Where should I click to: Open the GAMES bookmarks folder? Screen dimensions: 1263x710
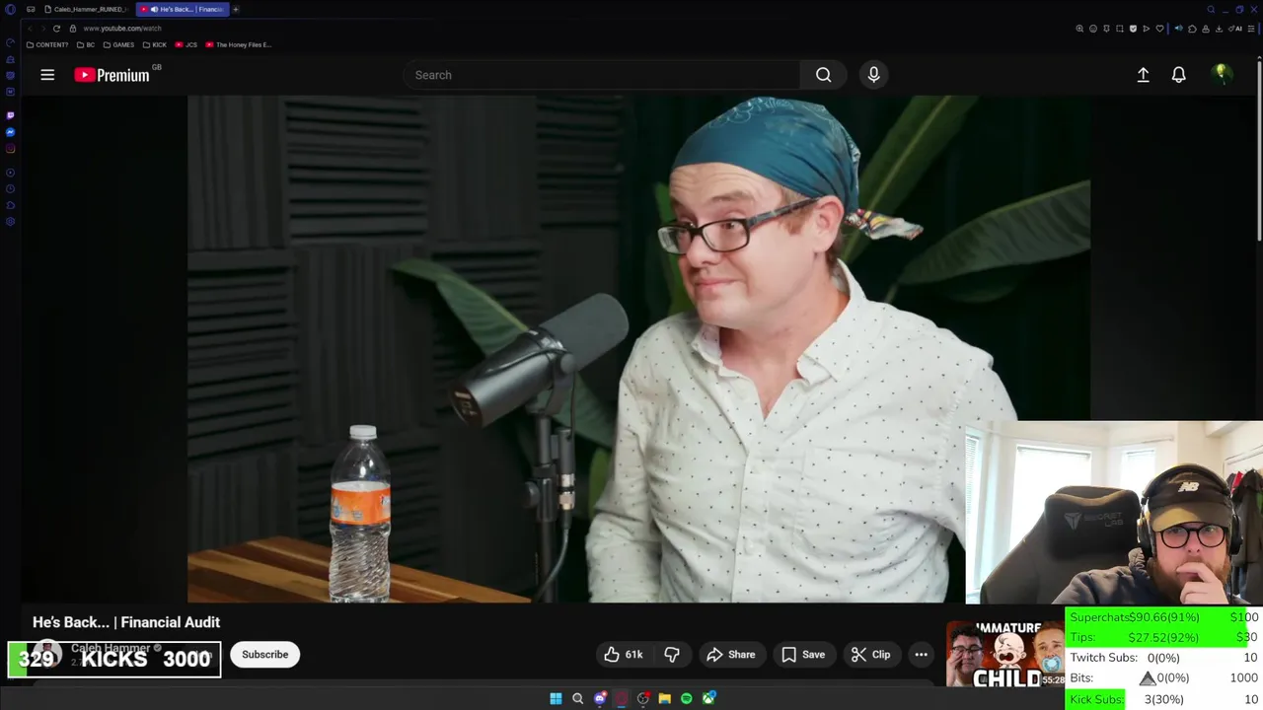click(x=118, y=45)
